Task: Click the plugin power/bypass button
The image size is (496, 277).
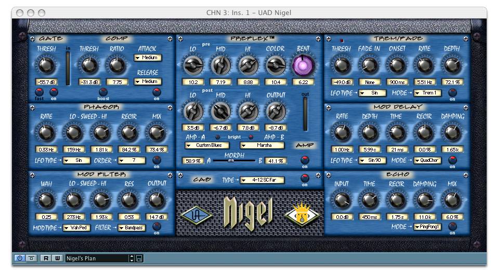Action: pyautogui.click(x=20, y=258)
